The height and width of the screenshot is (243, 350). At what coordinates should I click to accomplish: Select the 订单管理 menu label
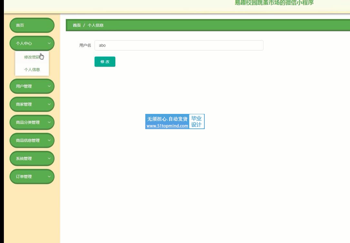pyautogui.click(x=24, y=177)
